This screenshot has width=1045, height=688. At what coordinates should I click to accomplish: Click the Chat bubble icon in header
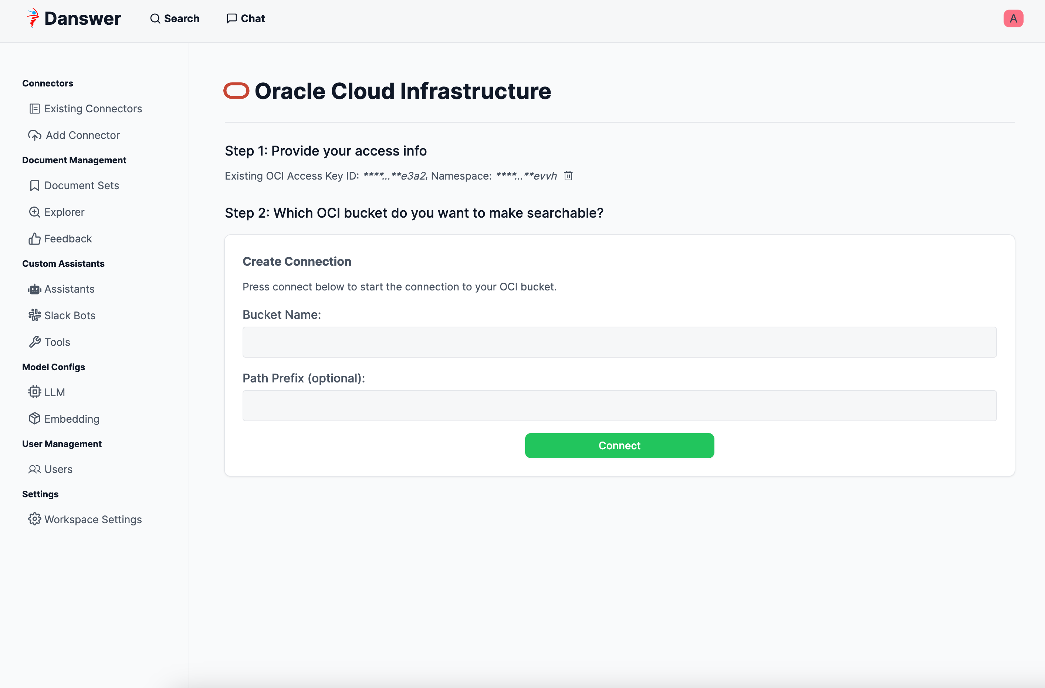coord(231,18)
